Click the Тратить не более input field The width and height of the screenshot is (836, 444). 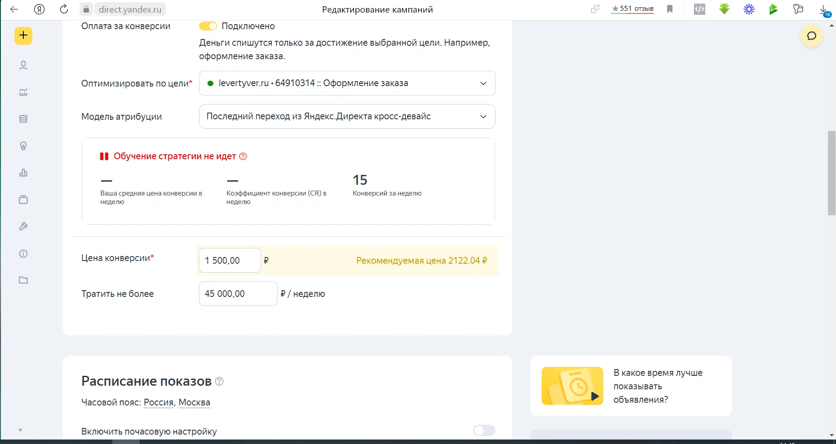click(x=238, y=293)
